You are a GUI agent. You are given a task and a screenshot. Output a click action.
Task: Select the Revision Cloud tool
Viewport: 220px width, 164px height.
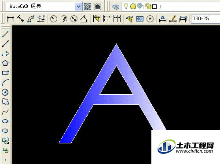(x=5, y=102)
